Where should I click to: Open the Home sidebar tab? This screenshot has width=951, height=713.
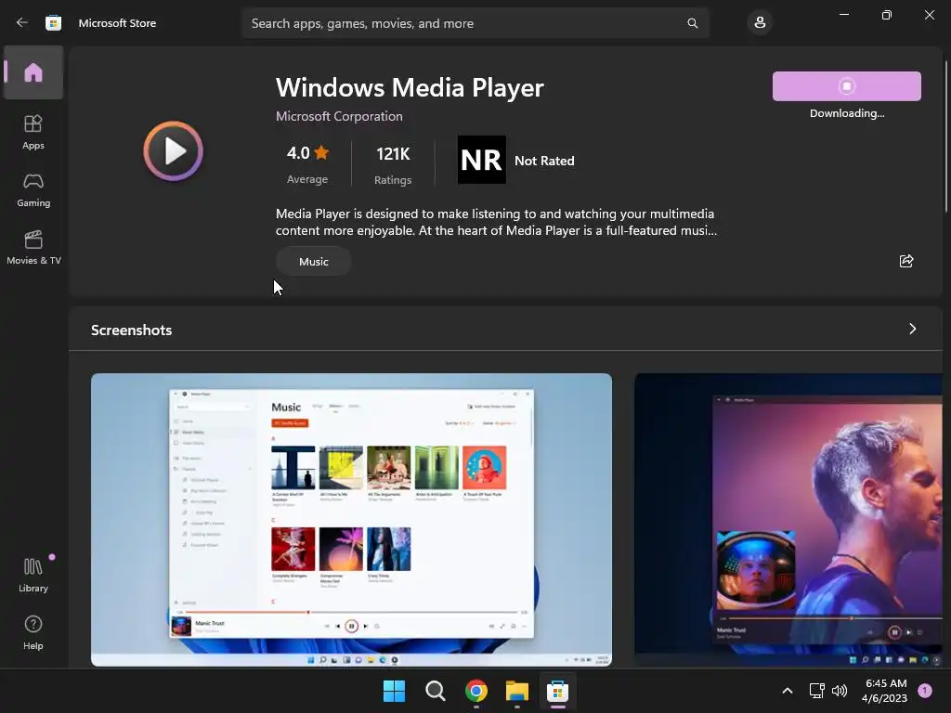click(33, 72)
